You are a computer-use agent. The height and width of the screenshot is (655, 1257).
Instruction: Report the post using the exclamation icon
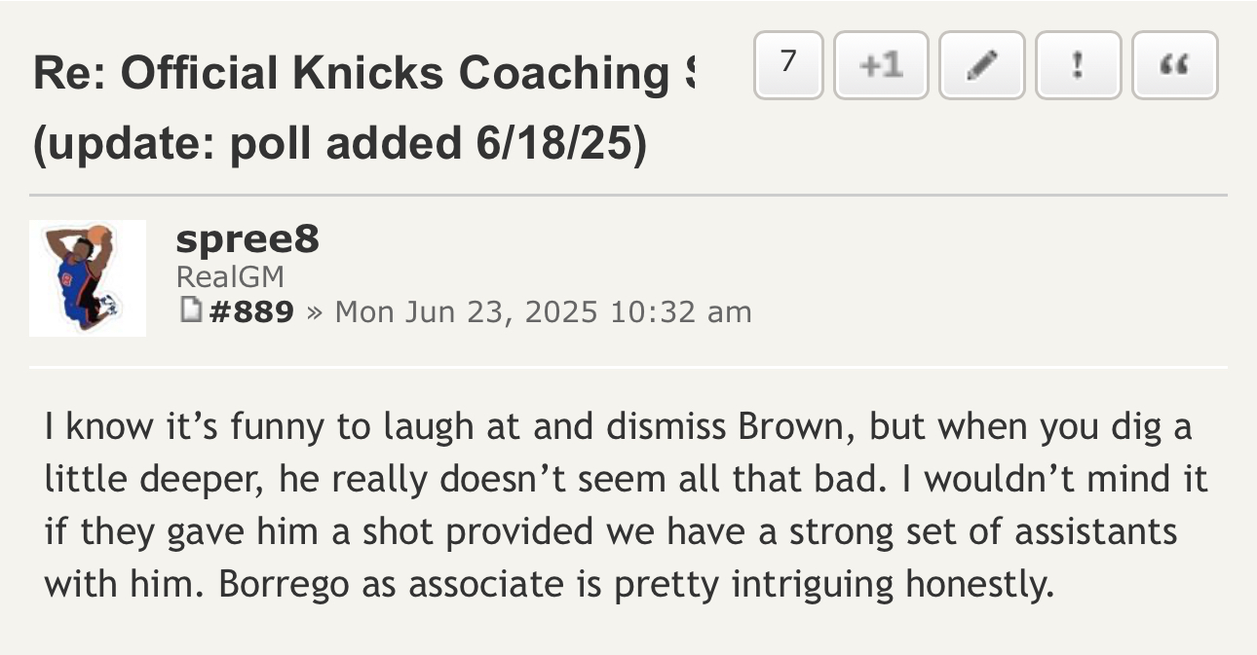1078,65
